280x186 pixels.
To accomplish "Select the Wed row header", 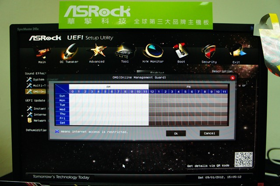I will click(62, 109).
